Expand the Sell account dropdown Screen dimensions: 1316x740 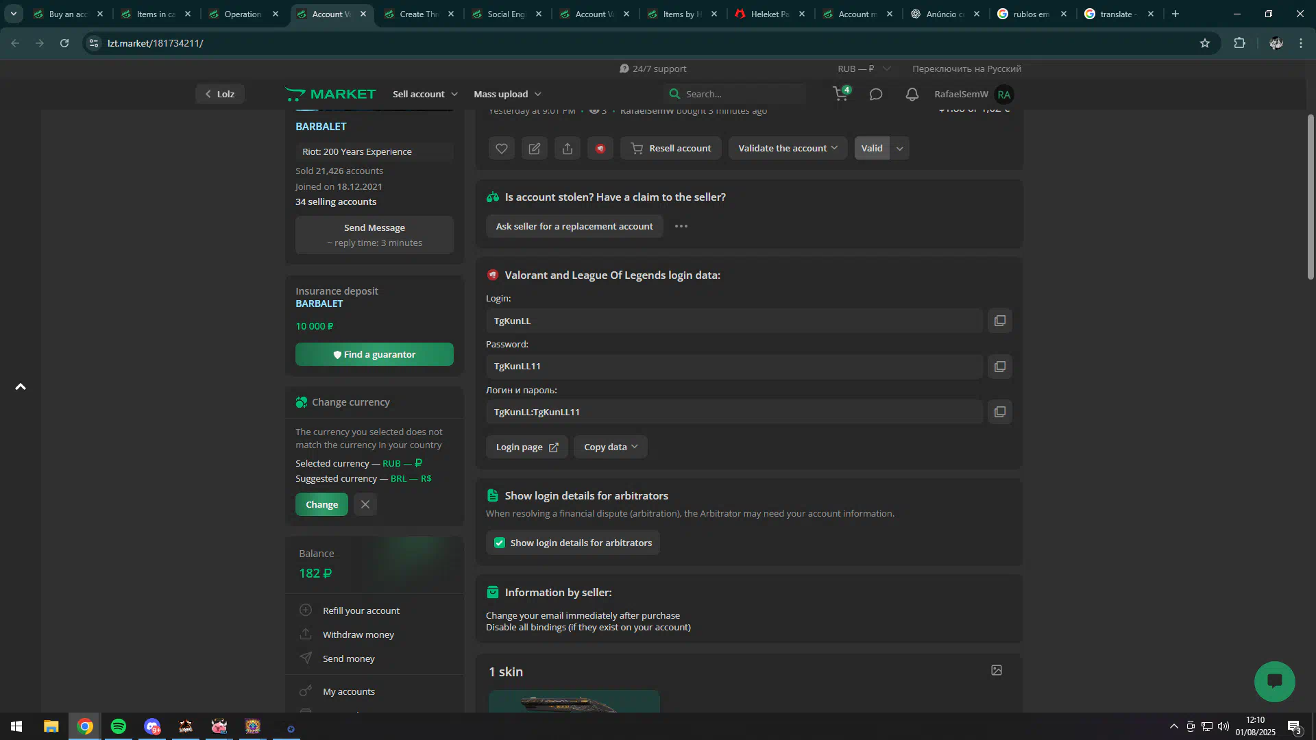click(425, 94)
